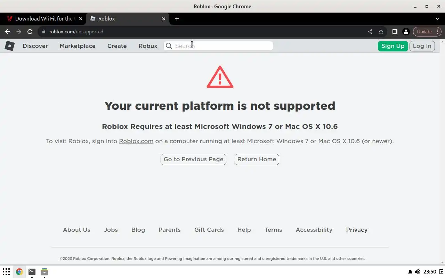Click the Roblox search input field
Image resolution: width=445 pixels, height=278 pixels.
click(218, 46)
